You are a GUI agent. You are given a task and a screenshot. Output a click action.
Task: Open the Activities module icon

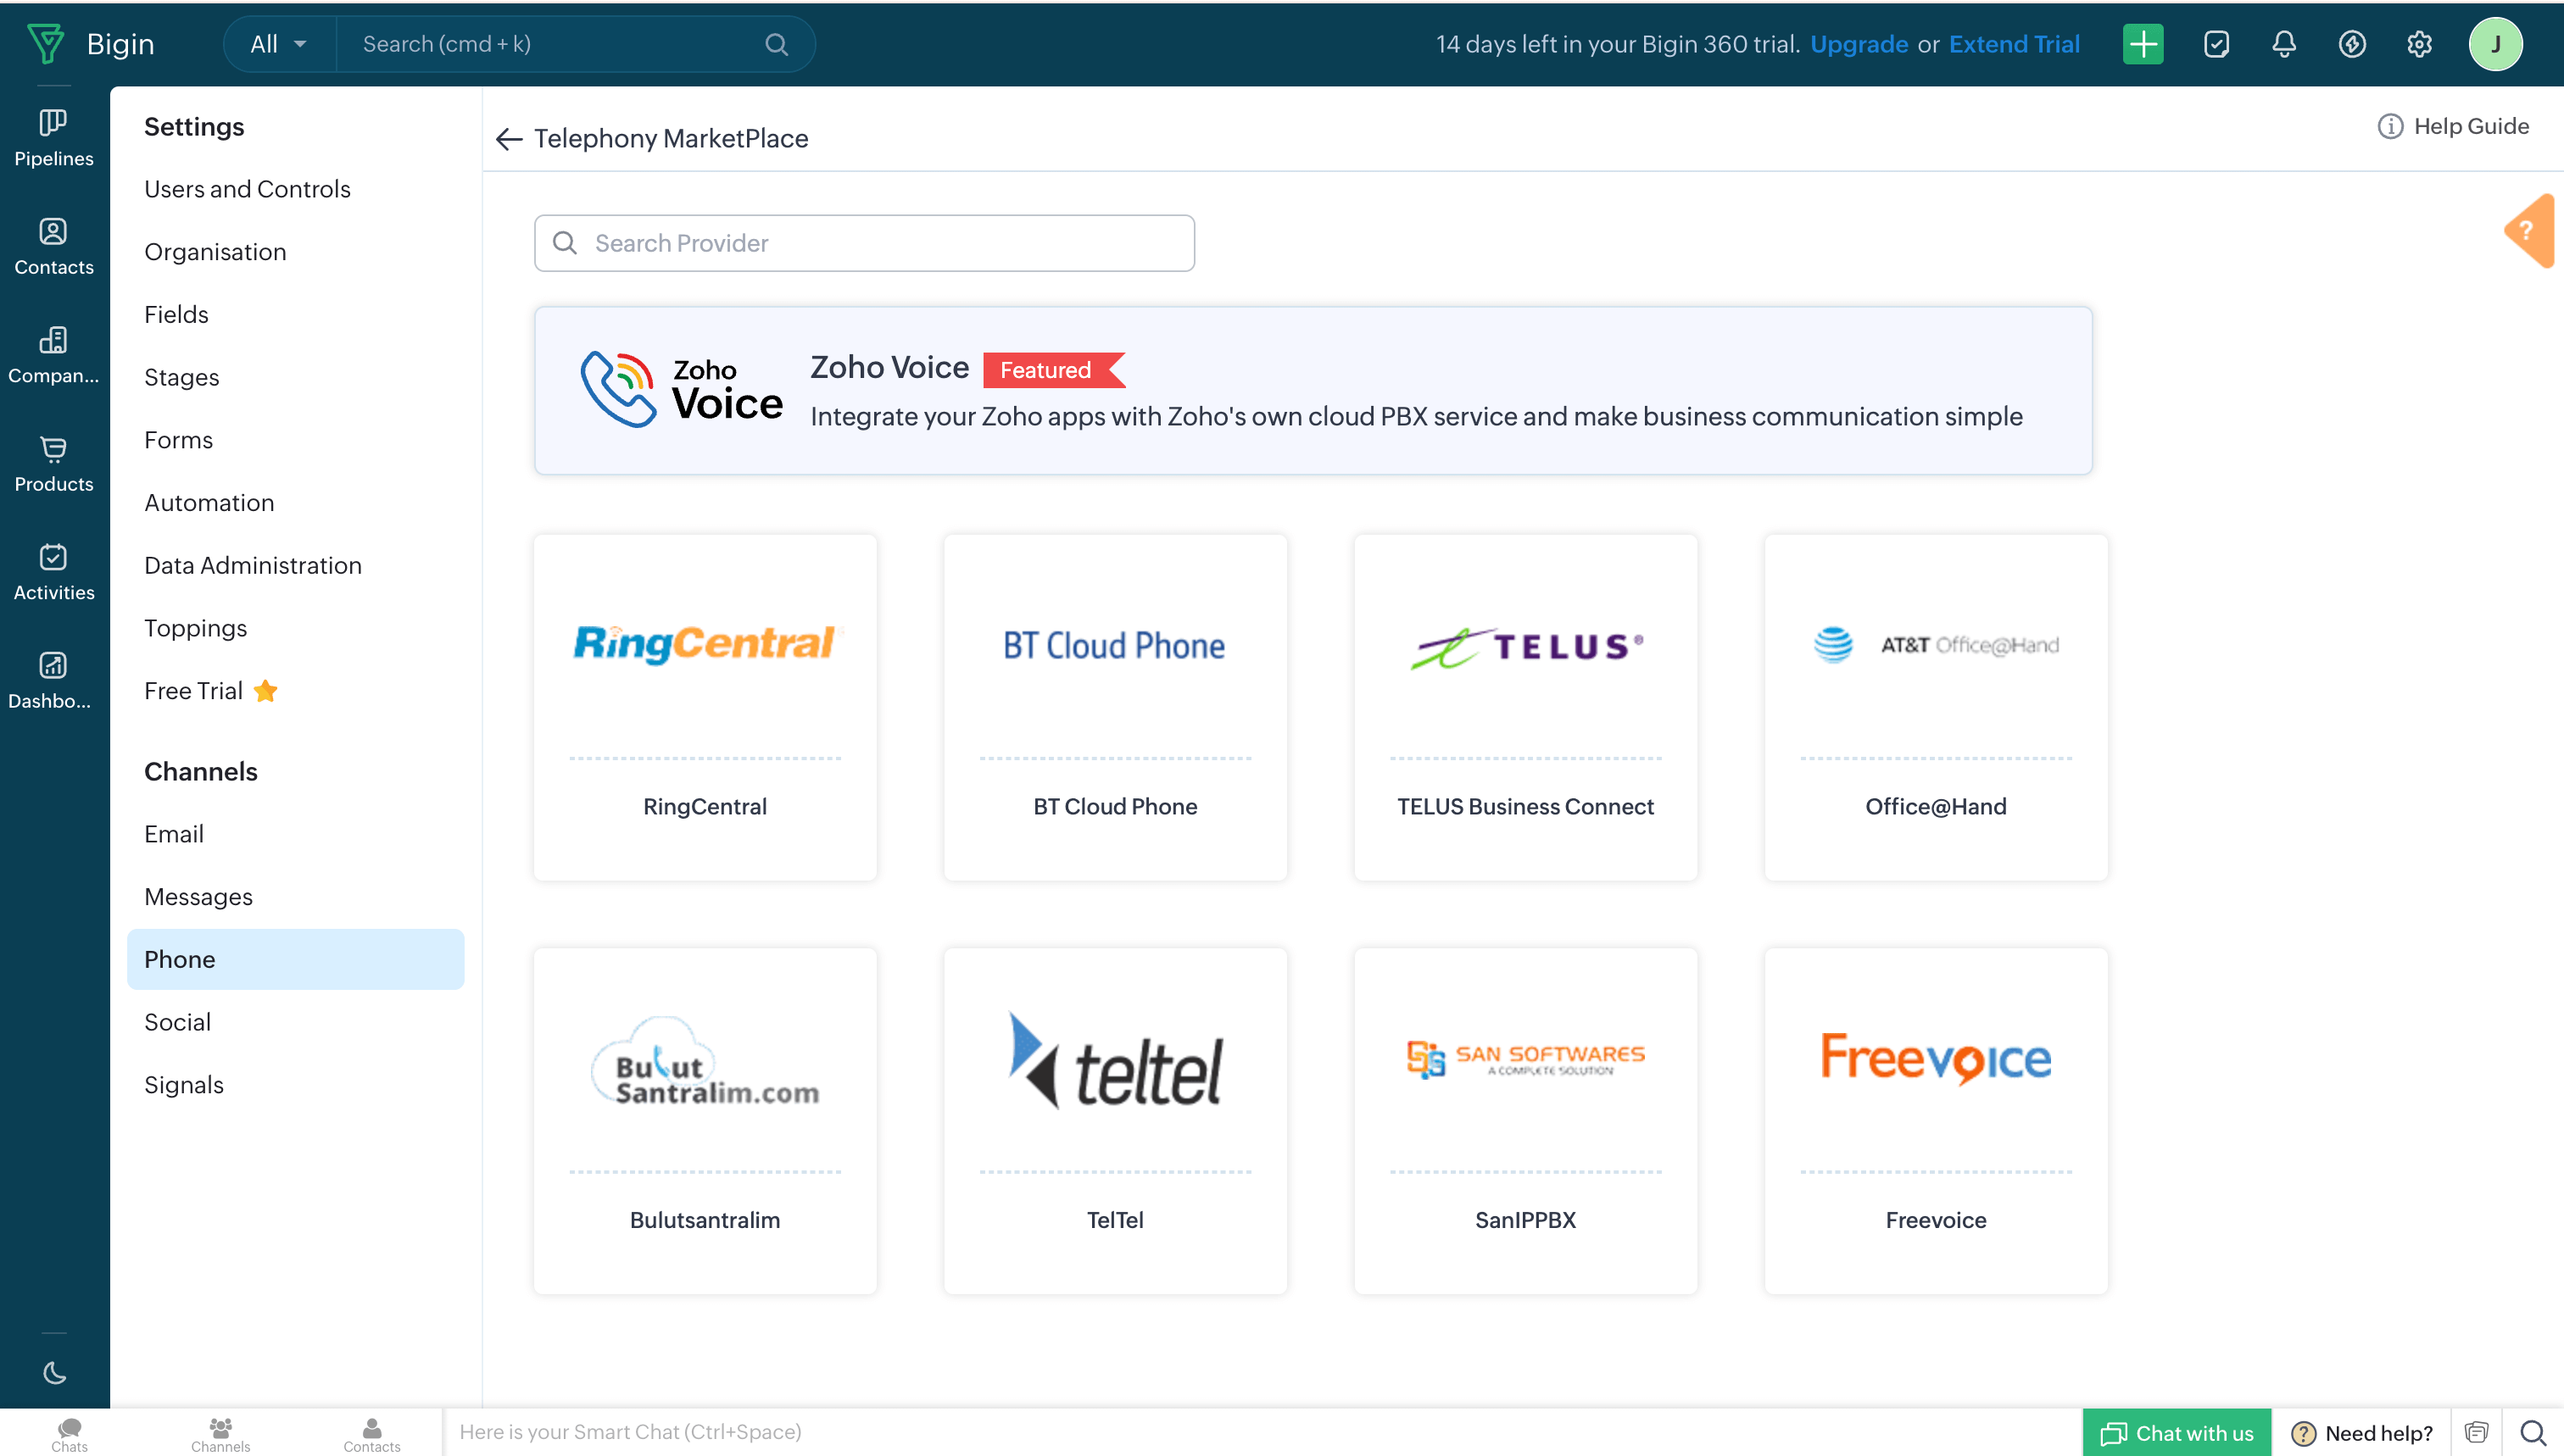tap(53, 571)
